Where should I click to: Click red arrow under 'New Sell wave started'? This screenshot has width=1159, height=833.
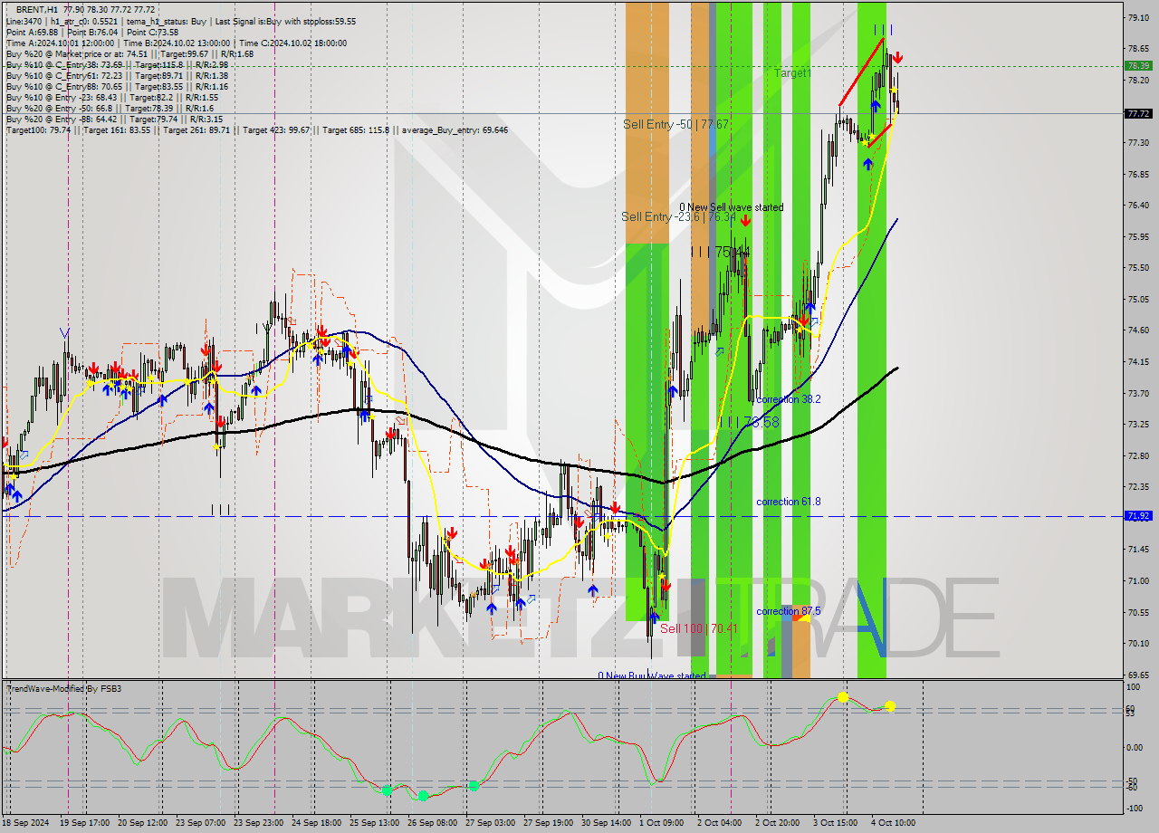pyautogui.click(x=745, y=220)
